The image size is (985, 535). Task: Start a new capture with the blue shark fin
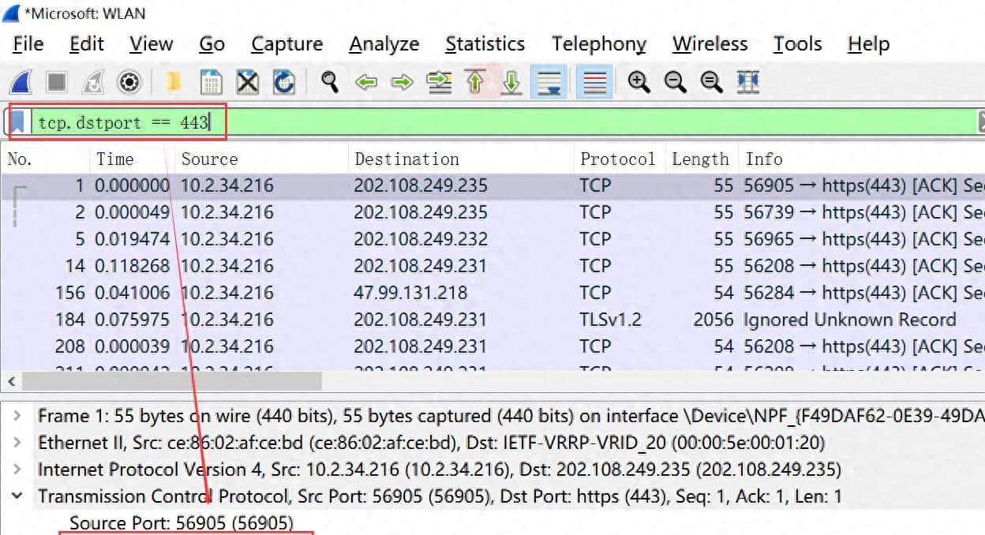point(21,81)
